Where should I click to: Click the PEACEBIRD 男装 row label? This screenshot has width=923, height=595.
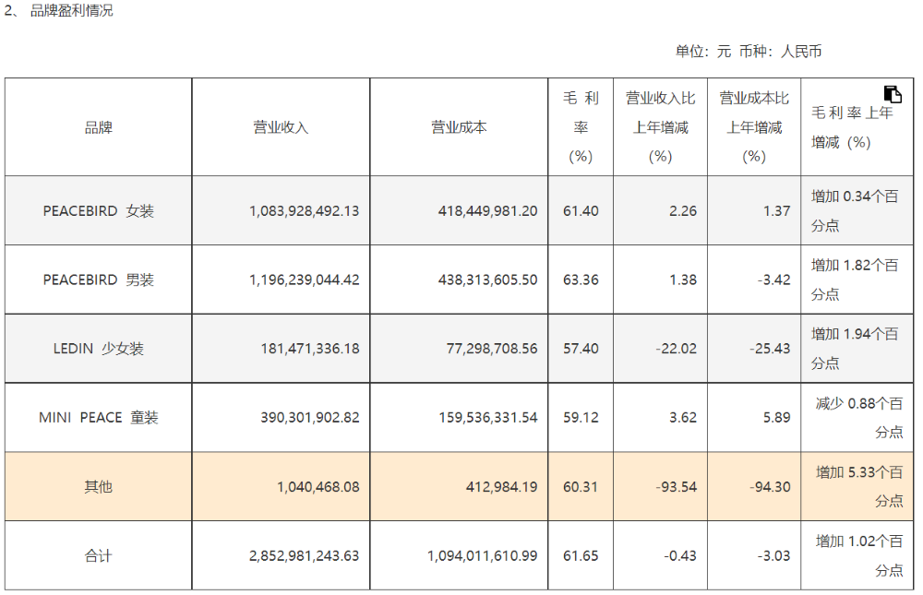[99, 280]
